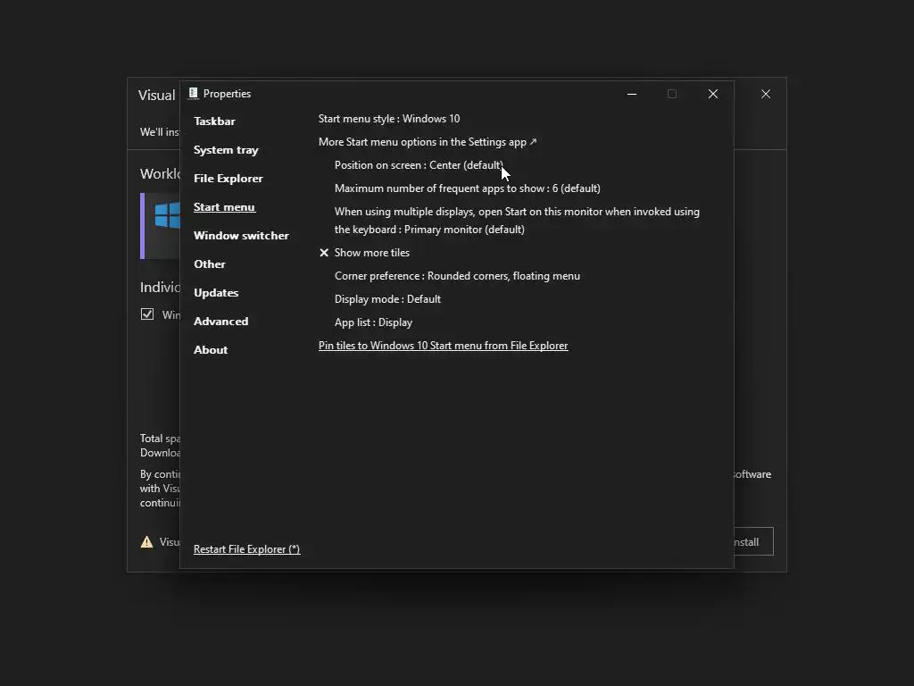The image size is (914, 686).
Task: Change maximum number of frequent apps
Action: (468, 188)
